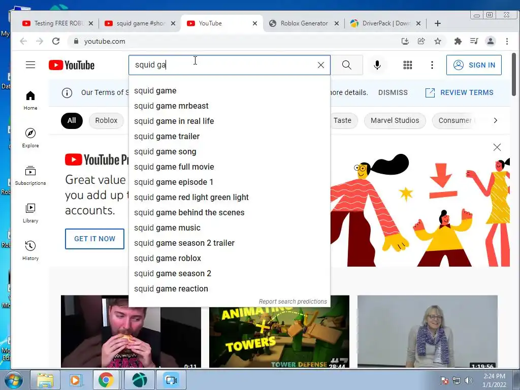Select the All filter chip
This screenshot has width=520, height=390.
[72, 120]
